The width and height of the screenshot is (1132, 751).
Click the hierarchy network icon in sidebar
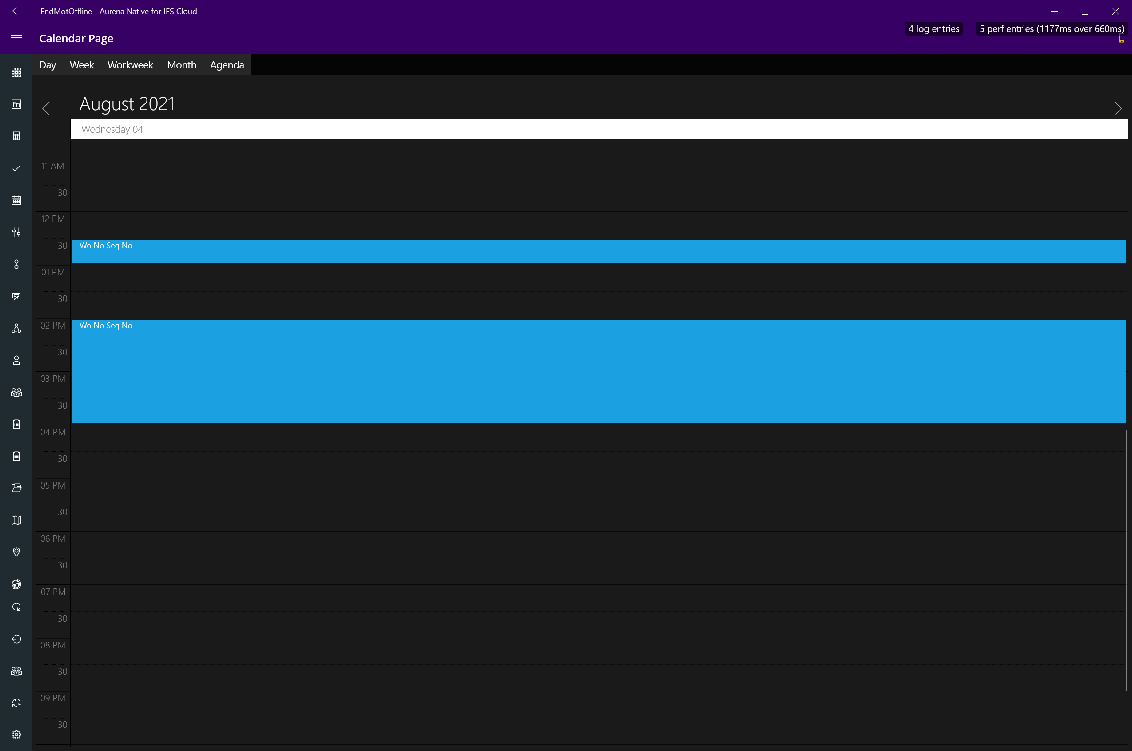[x=16, y=329]
